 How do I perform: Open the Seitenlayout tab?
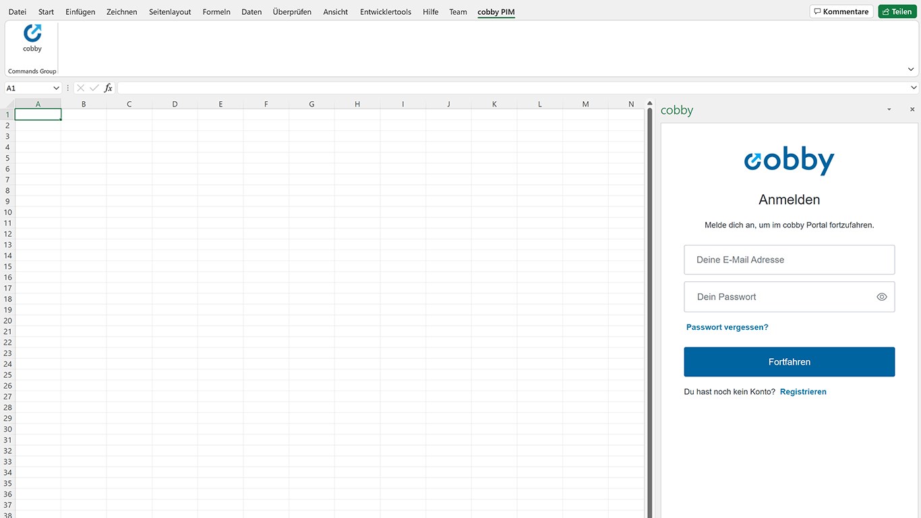tap(170, 12)
